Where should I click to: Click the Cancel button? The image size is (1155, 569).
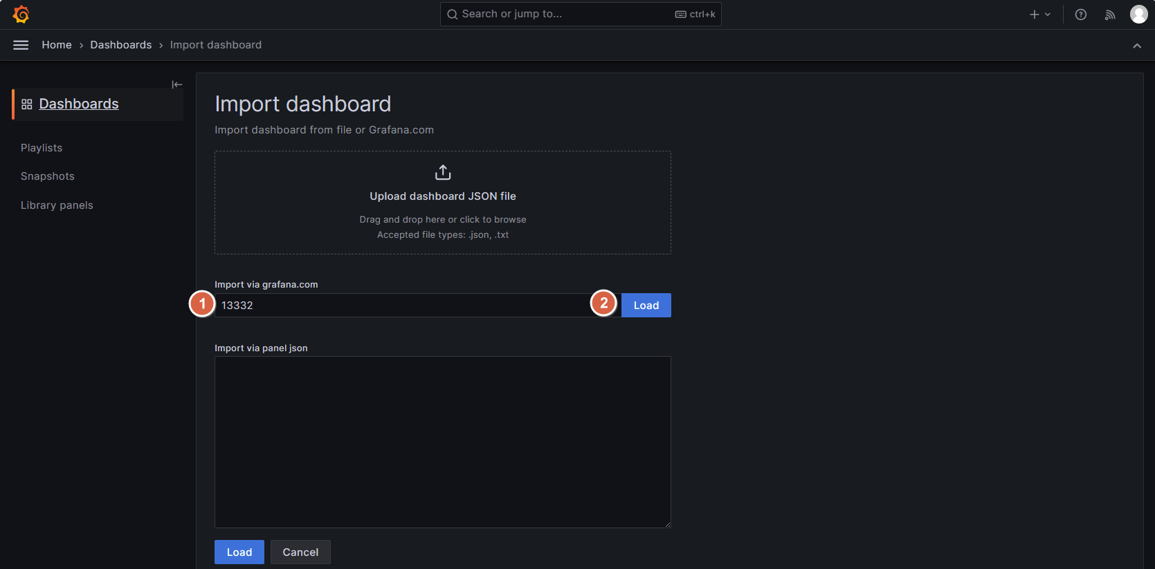(x=300, y=552)
